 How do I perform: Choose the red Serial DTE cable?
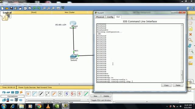pos(80,94)
